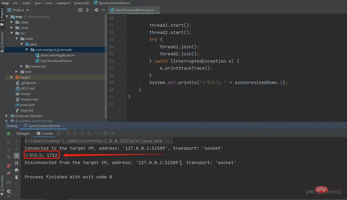The height and width of the screenshot is (200, 347).
Task: Click the Project panel vertical scrollbar
Action: point(106,66)
